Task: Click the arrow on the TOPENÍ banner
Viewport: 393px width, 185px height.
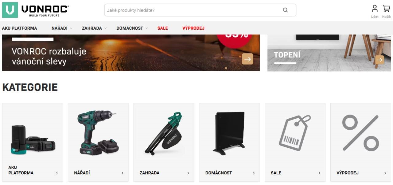Action: click(x=380, y=60)
